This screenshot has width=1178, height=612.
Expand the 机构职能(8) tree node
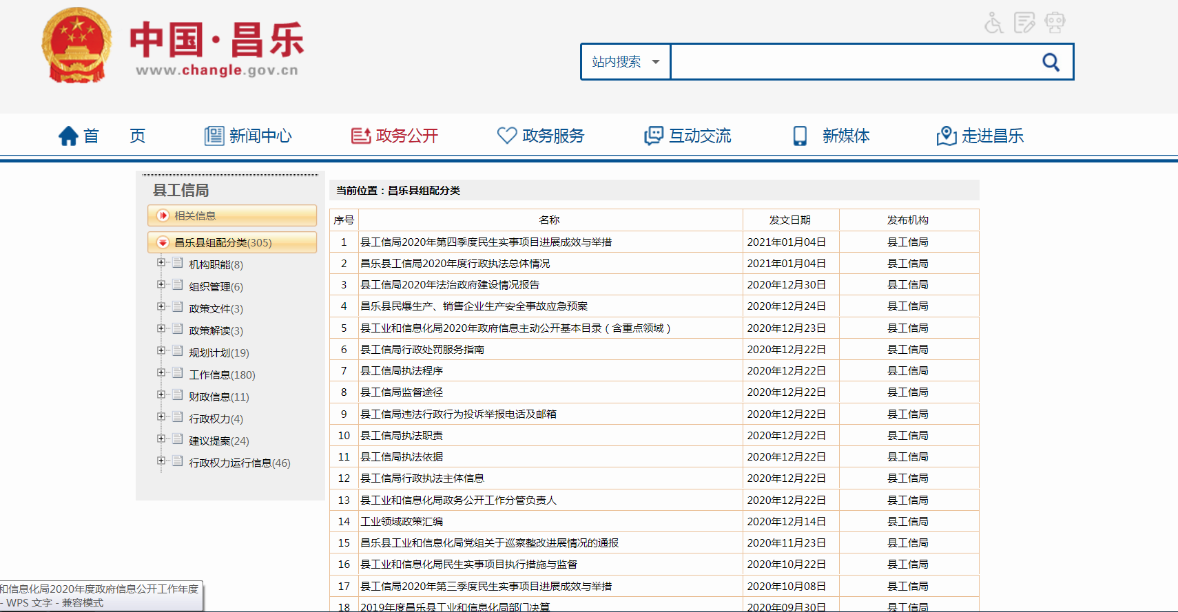point(161,262)
